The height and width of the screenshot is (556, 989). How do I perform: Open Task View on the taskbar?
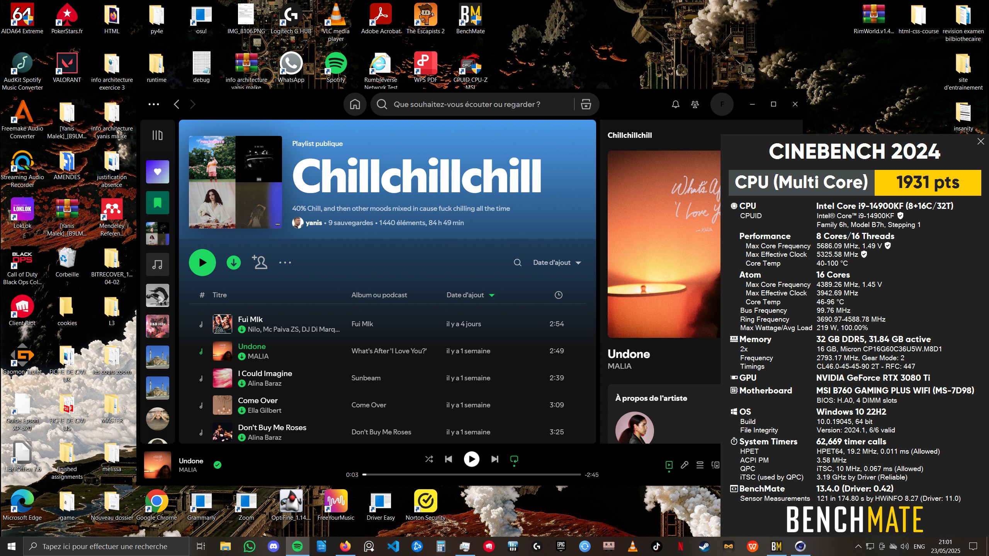201,546
